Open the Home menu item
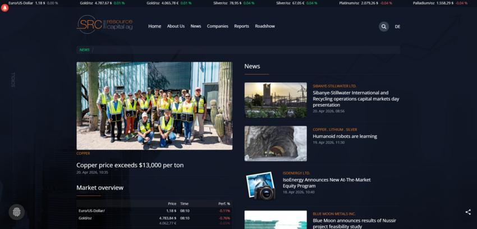Screen dimensions: 477x229 154,26
